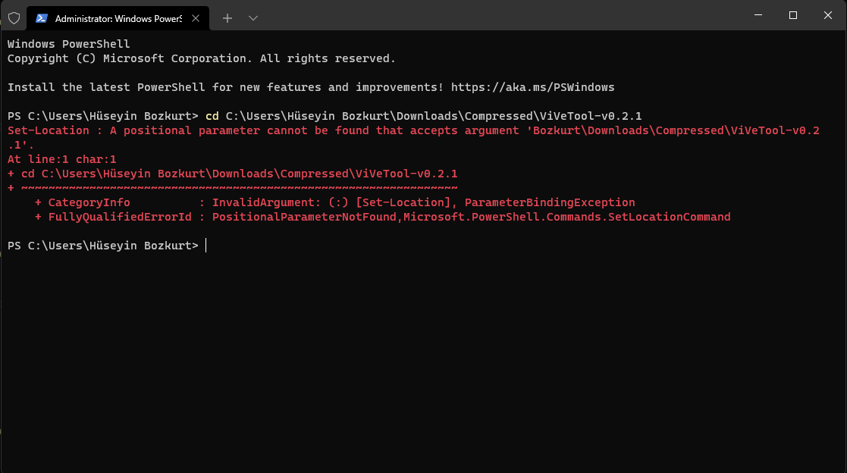Click empty title bar space beside the dropdown

[493, 15]
